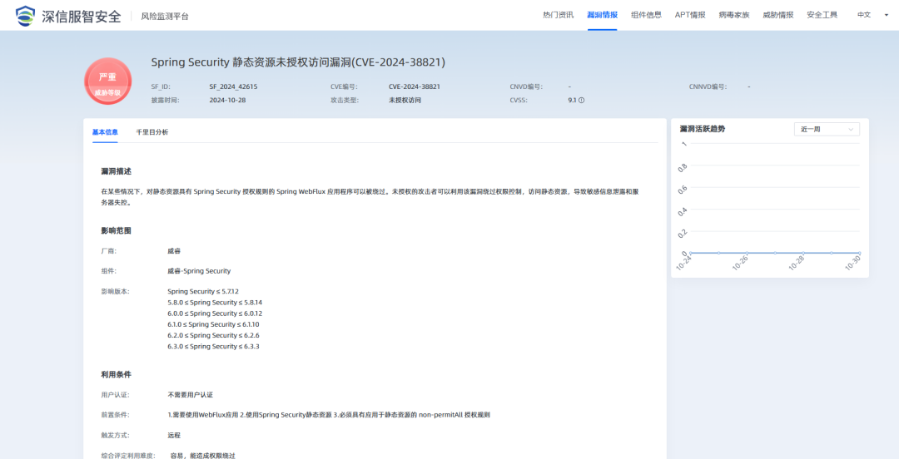Open 威胁情报 in the top nav
The height and width of the screenshot is (459, 899).
pos(778,15)
